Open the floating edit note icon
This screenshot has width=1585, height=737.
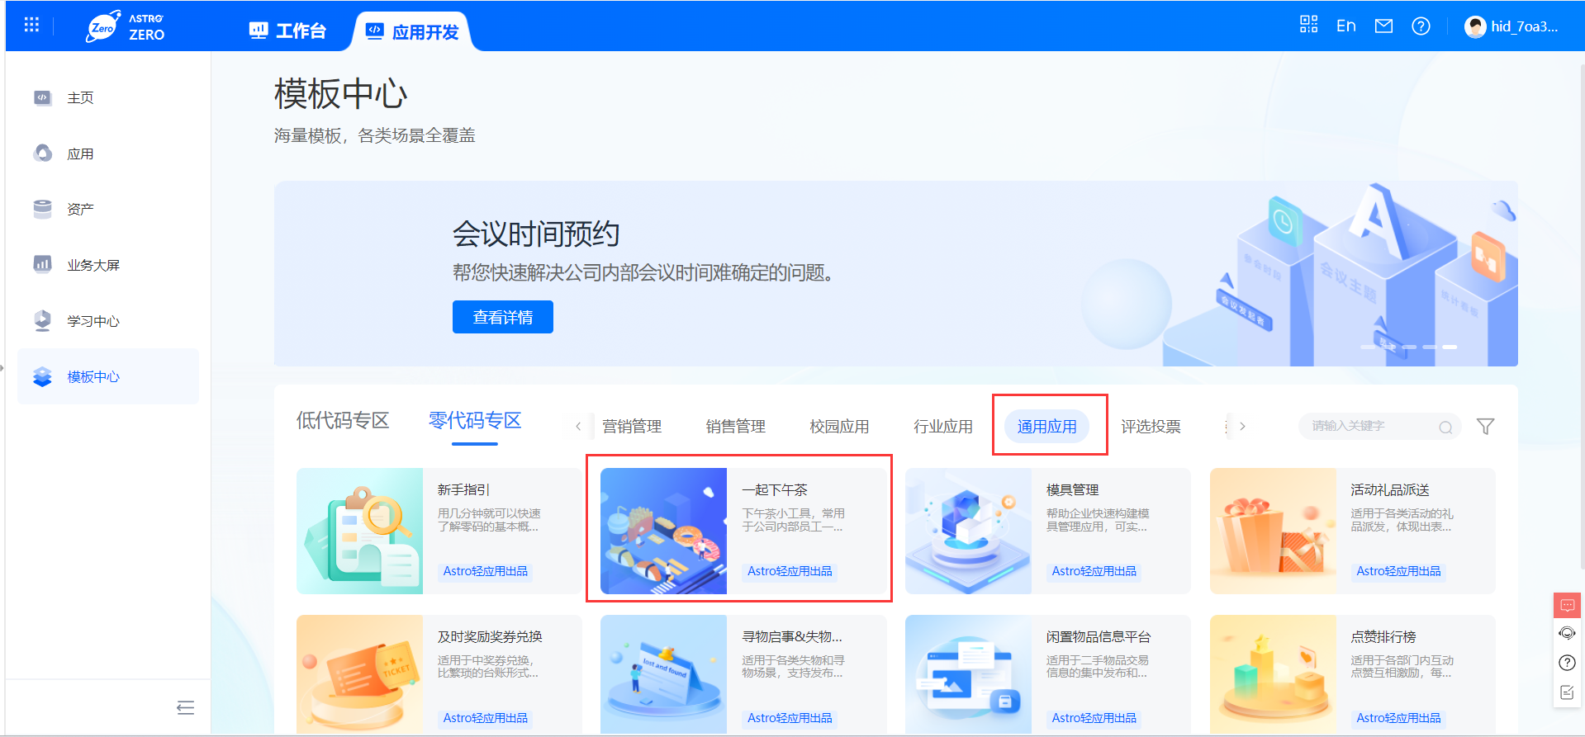tap(1567, 692)
